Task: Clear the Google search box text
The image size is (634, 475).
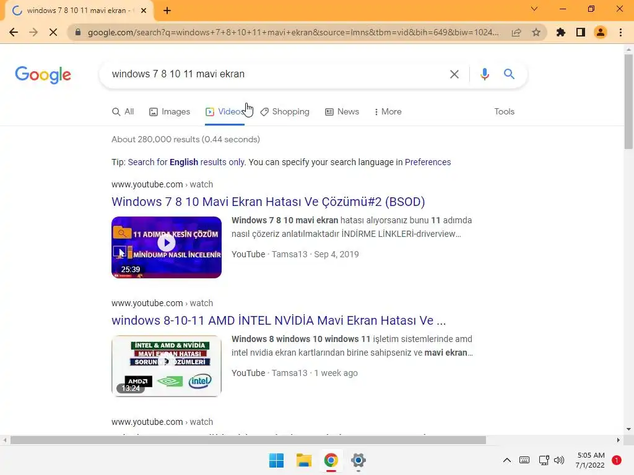Action: tap(454, 74)
